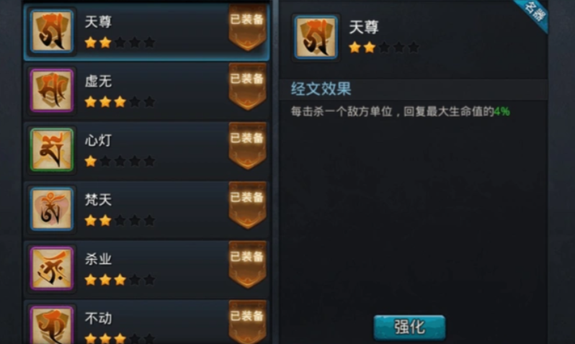575x344 pixels.
Task: Click the 天尊 icon in detail panel
Action: tap(316, 37)
